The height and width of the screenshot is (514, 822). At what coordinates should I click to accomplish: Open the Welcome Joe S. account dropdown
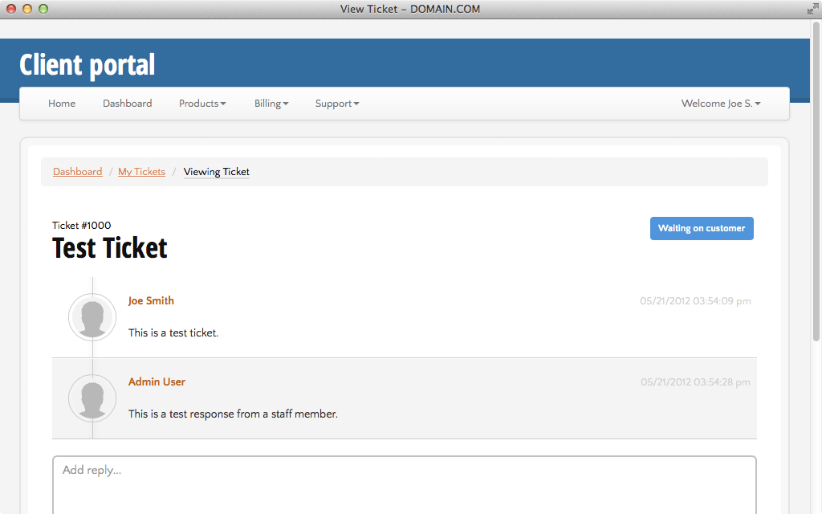coord(720,103)
